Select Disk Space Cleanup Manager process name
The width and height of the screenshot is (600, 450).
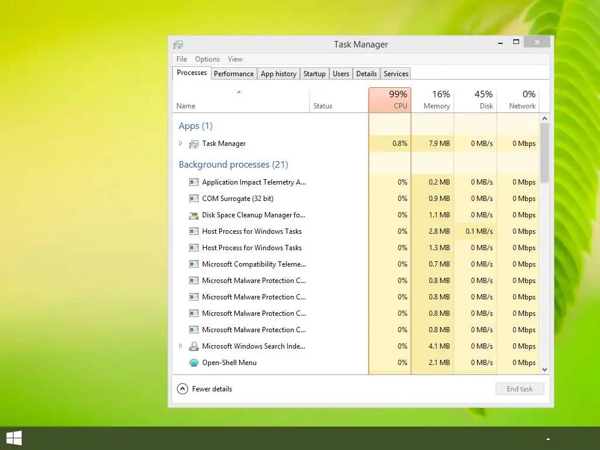pos(254,215)
